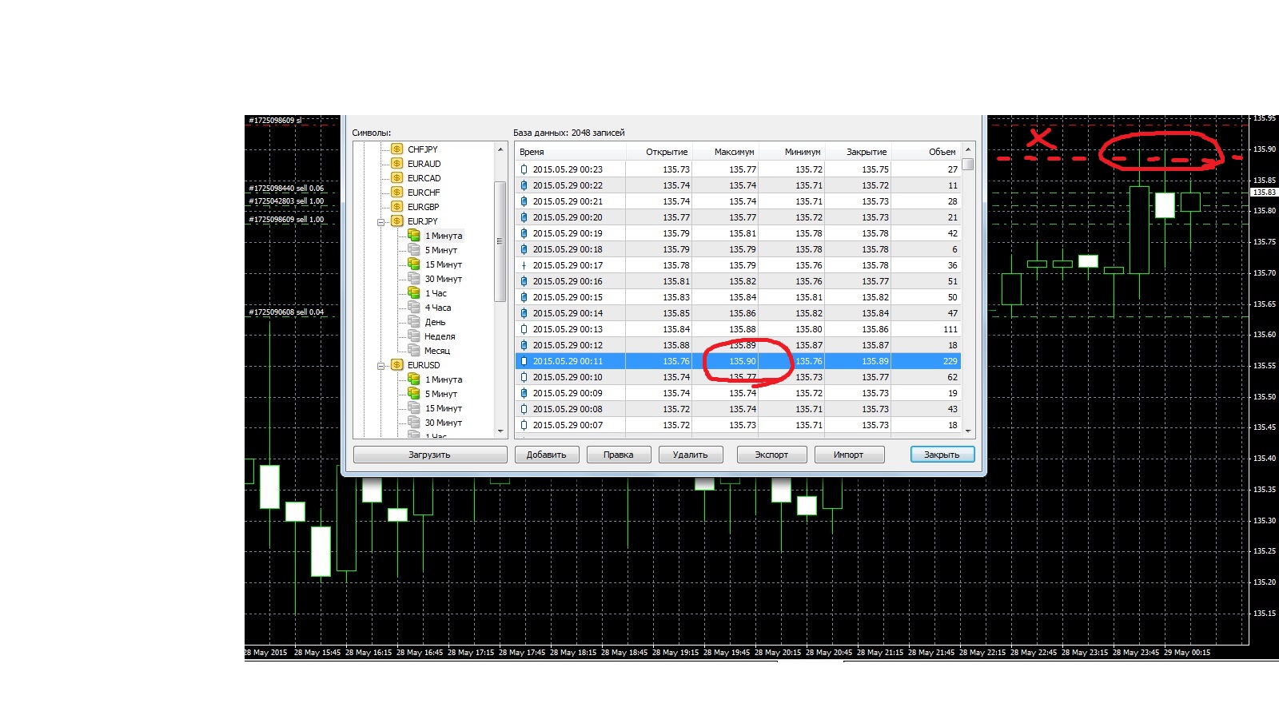Click the gray database icon for EURJPY 5 Минут
The image size is (1279, 719).
pyautogui.click(x=414, y=250)
